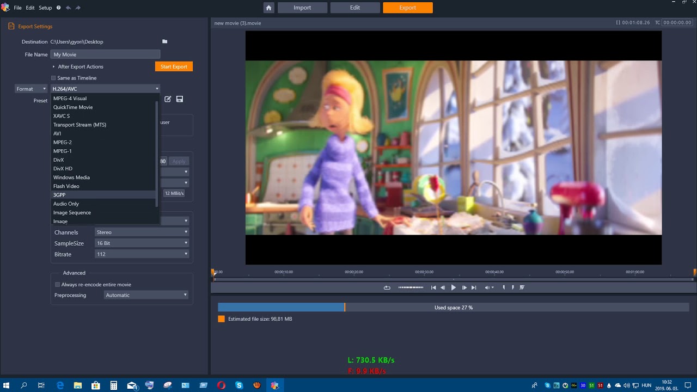Image resolution: width=697 pixels, height=392 pixels.
Task: Play the movie preview
Action: 453,287
